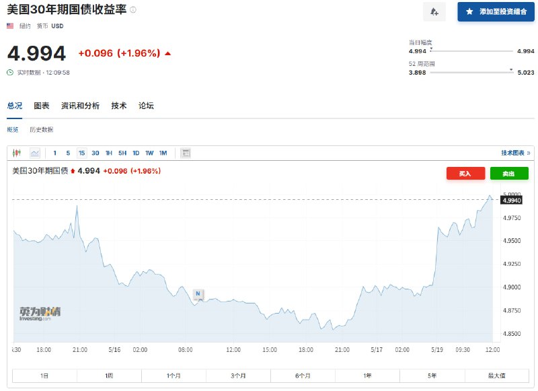
Task: Toggle the 15-minute timeframe
Action: tap(82, 153)
